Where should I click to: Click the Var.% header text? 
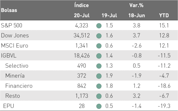[136, 5]
